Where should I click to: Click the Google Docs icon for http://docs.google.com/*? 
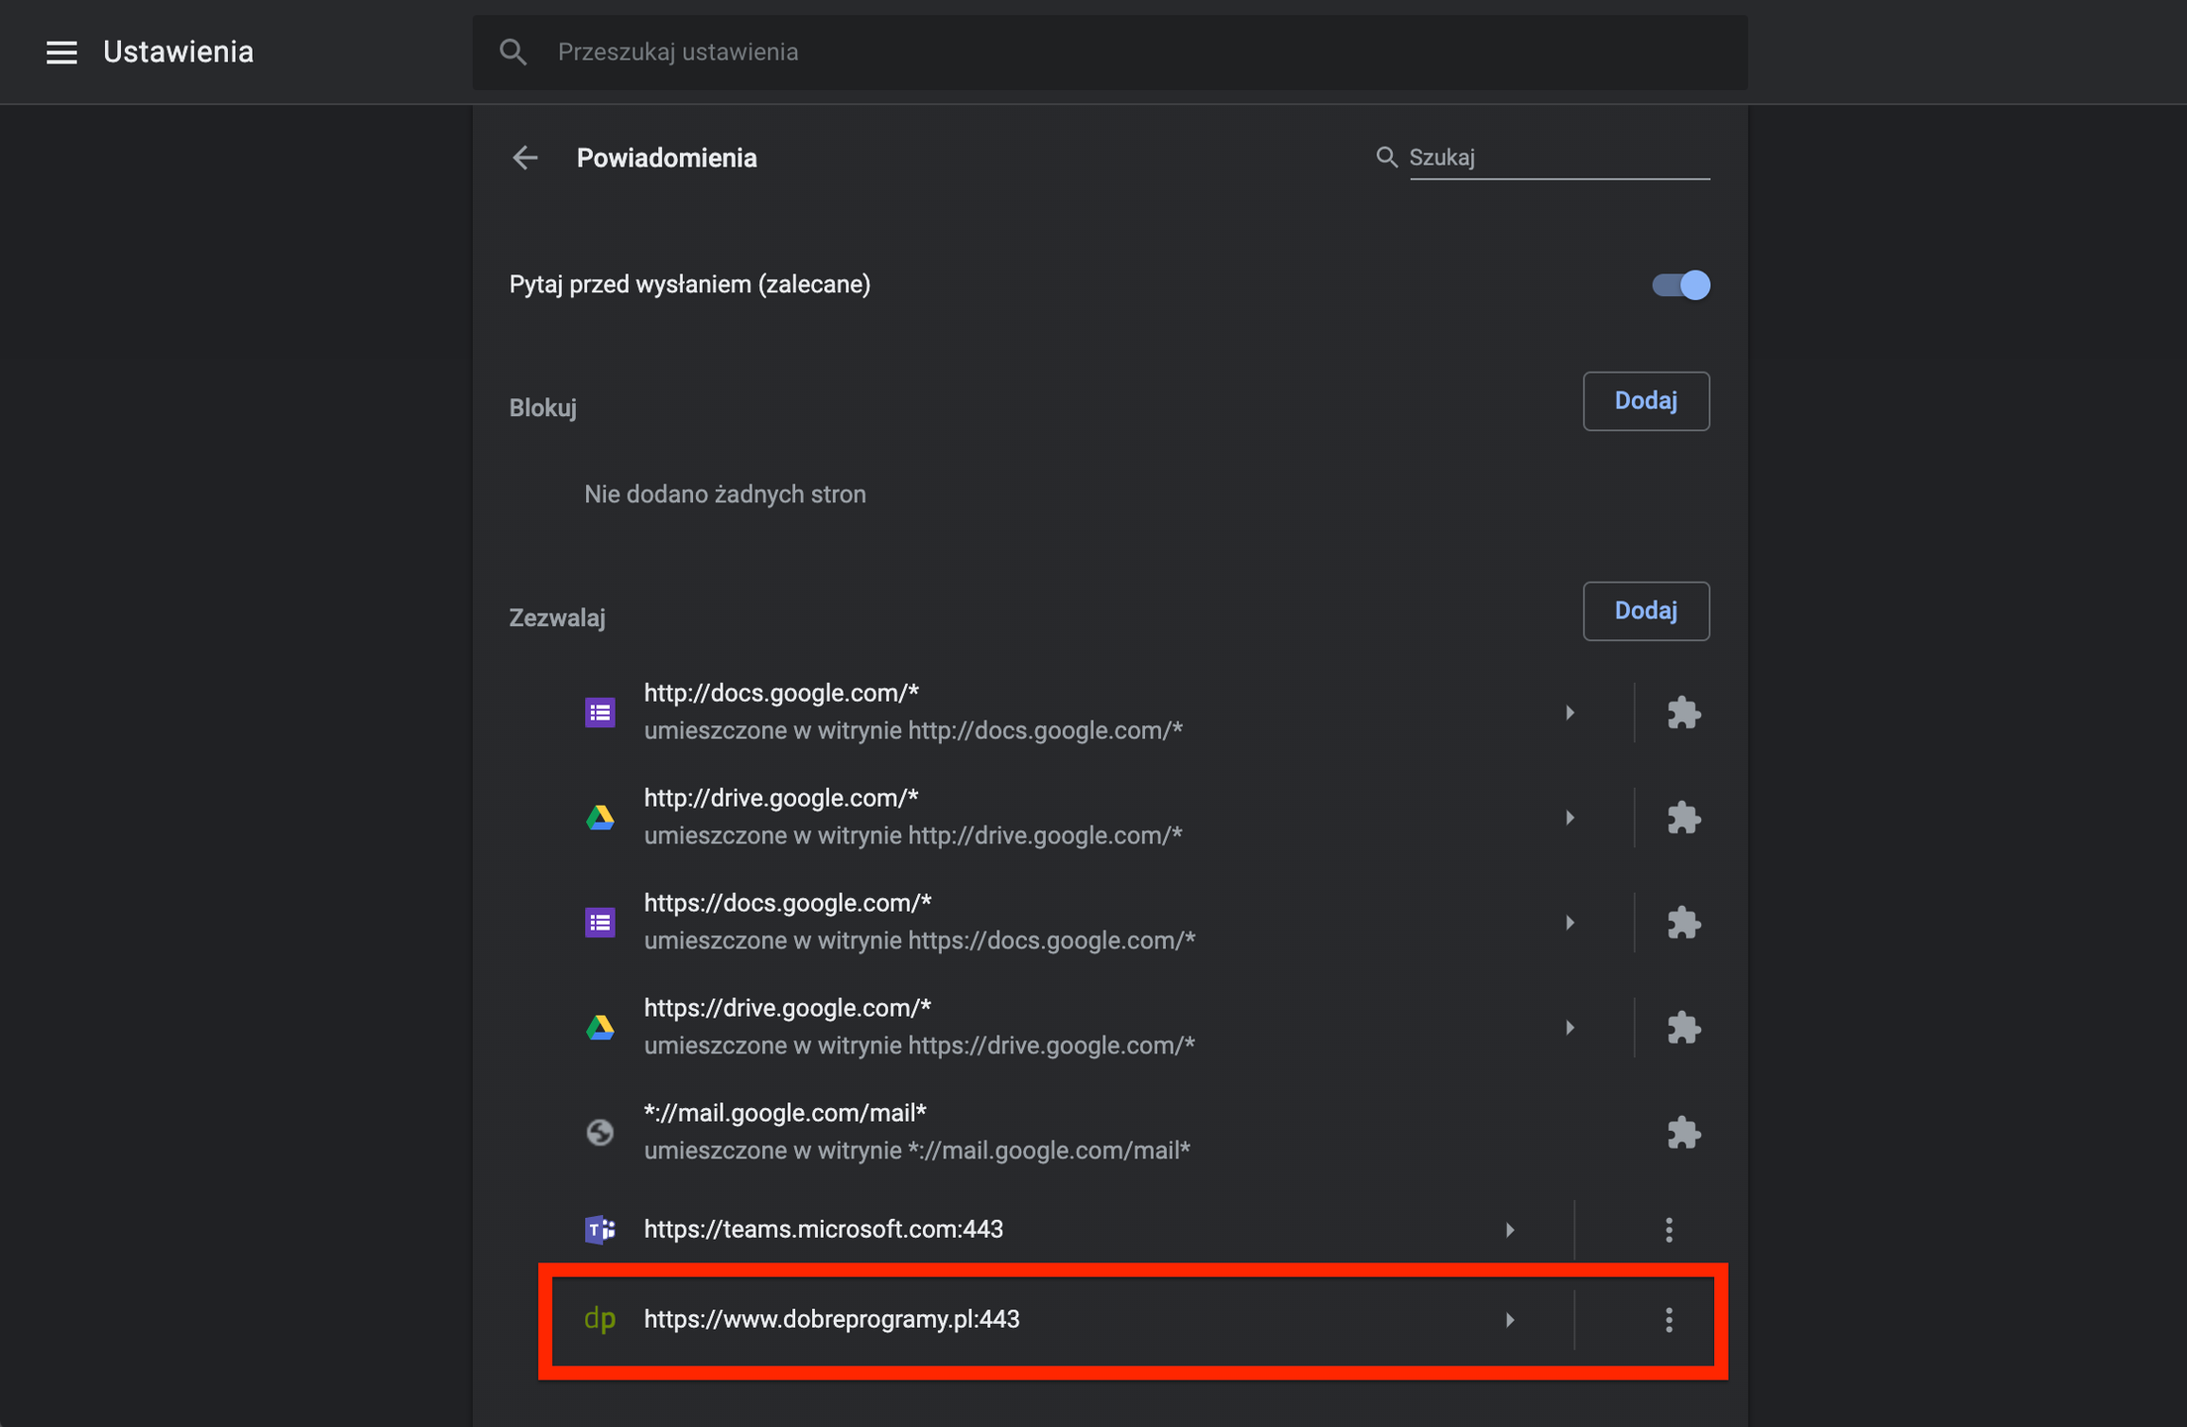click(x=600, y=712)
